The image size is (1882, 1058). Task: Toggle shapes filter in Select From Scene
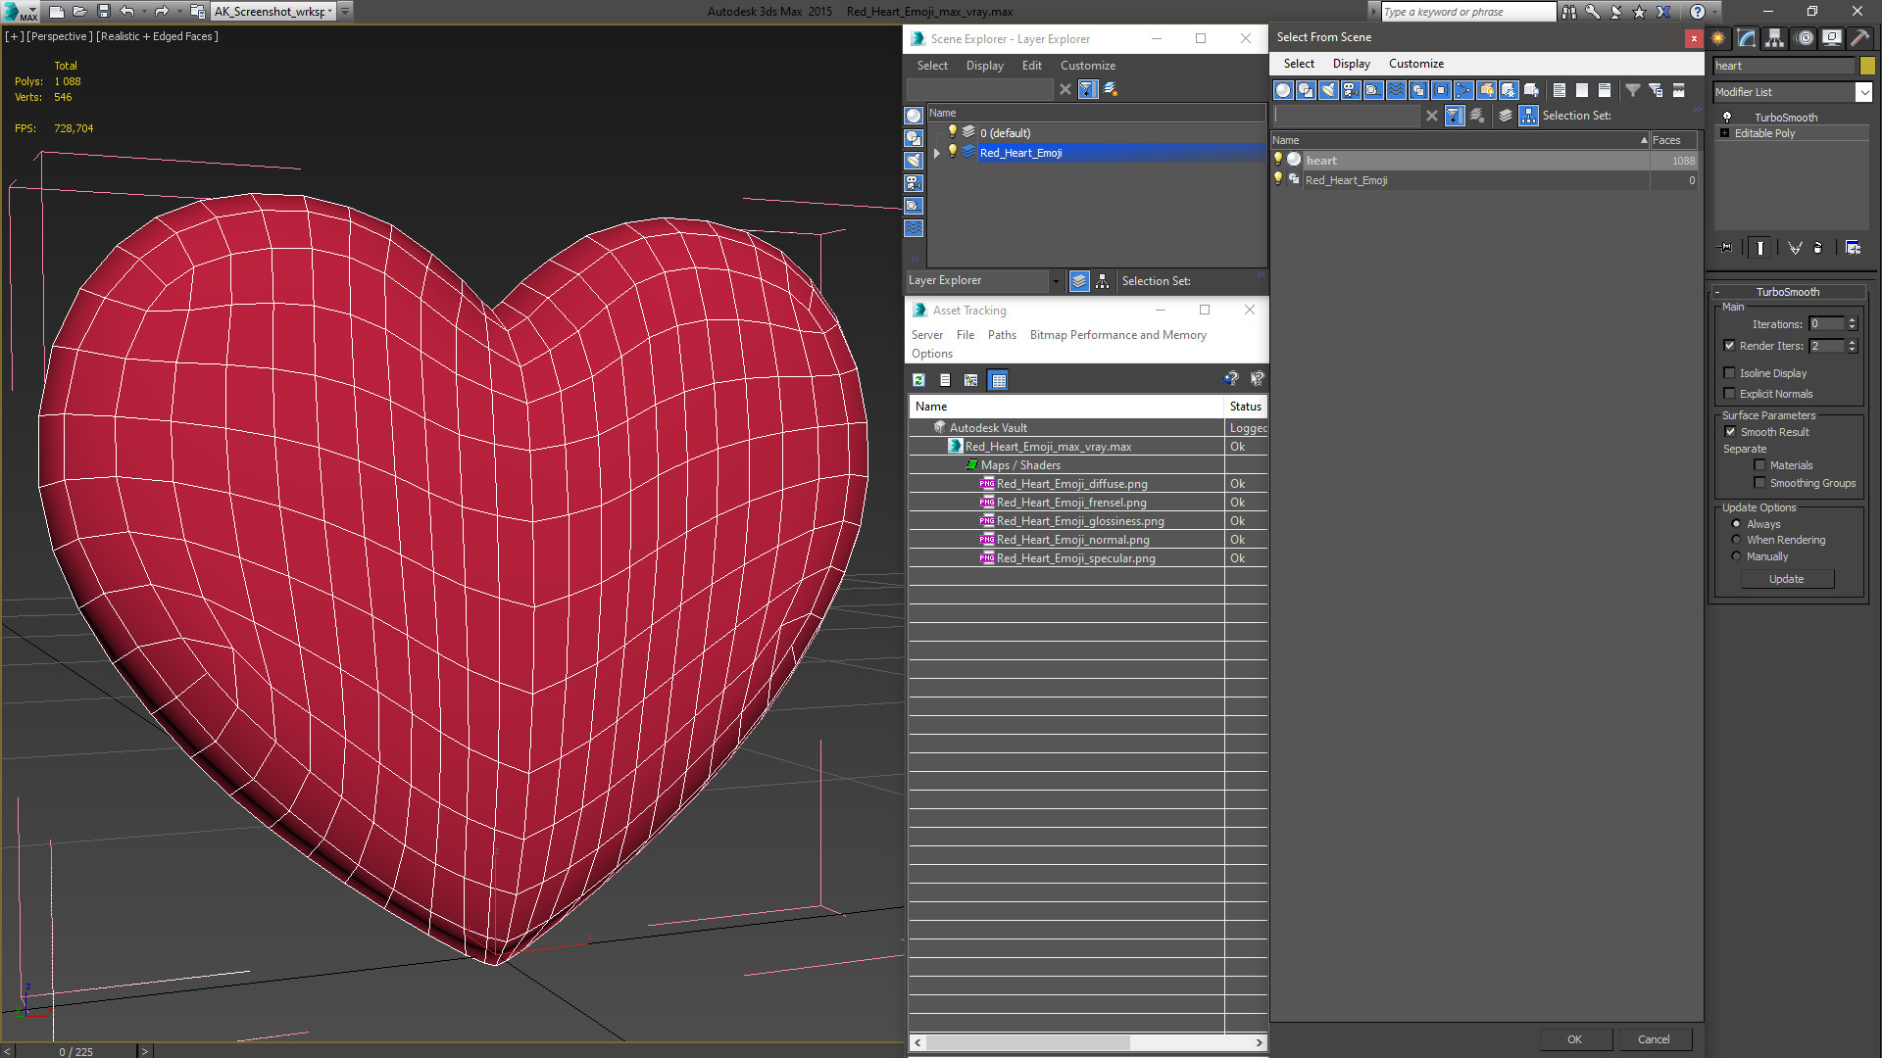point(1306,90)
